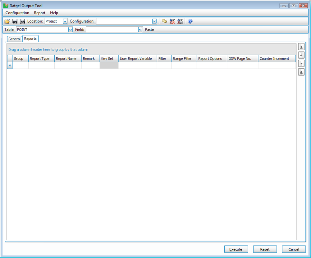Expand the Location dropdown
This screenshot has height=258, width=311.
[x=65, y=21]
